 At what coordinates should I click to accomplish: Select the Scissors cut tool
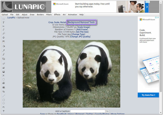pos(4,26)
